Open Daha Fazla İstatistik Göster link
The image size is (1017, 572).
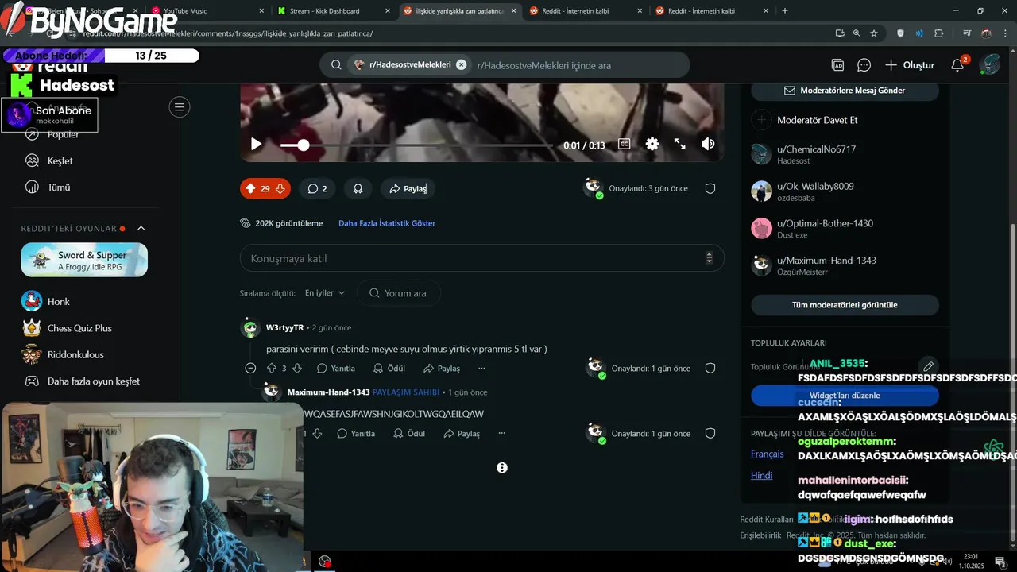[387, 223]
